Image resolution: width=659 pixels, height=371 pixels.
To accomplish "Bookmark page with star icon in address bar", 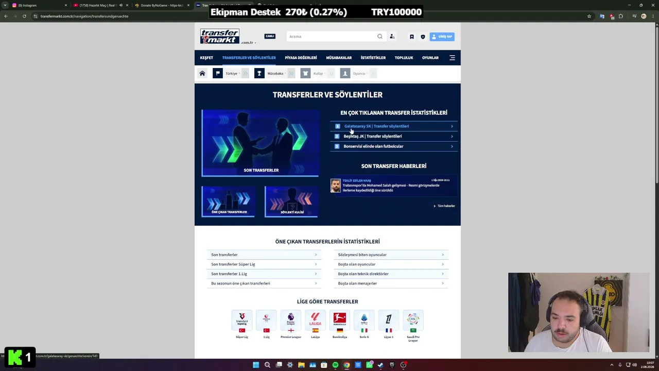I will click(589, 16).
